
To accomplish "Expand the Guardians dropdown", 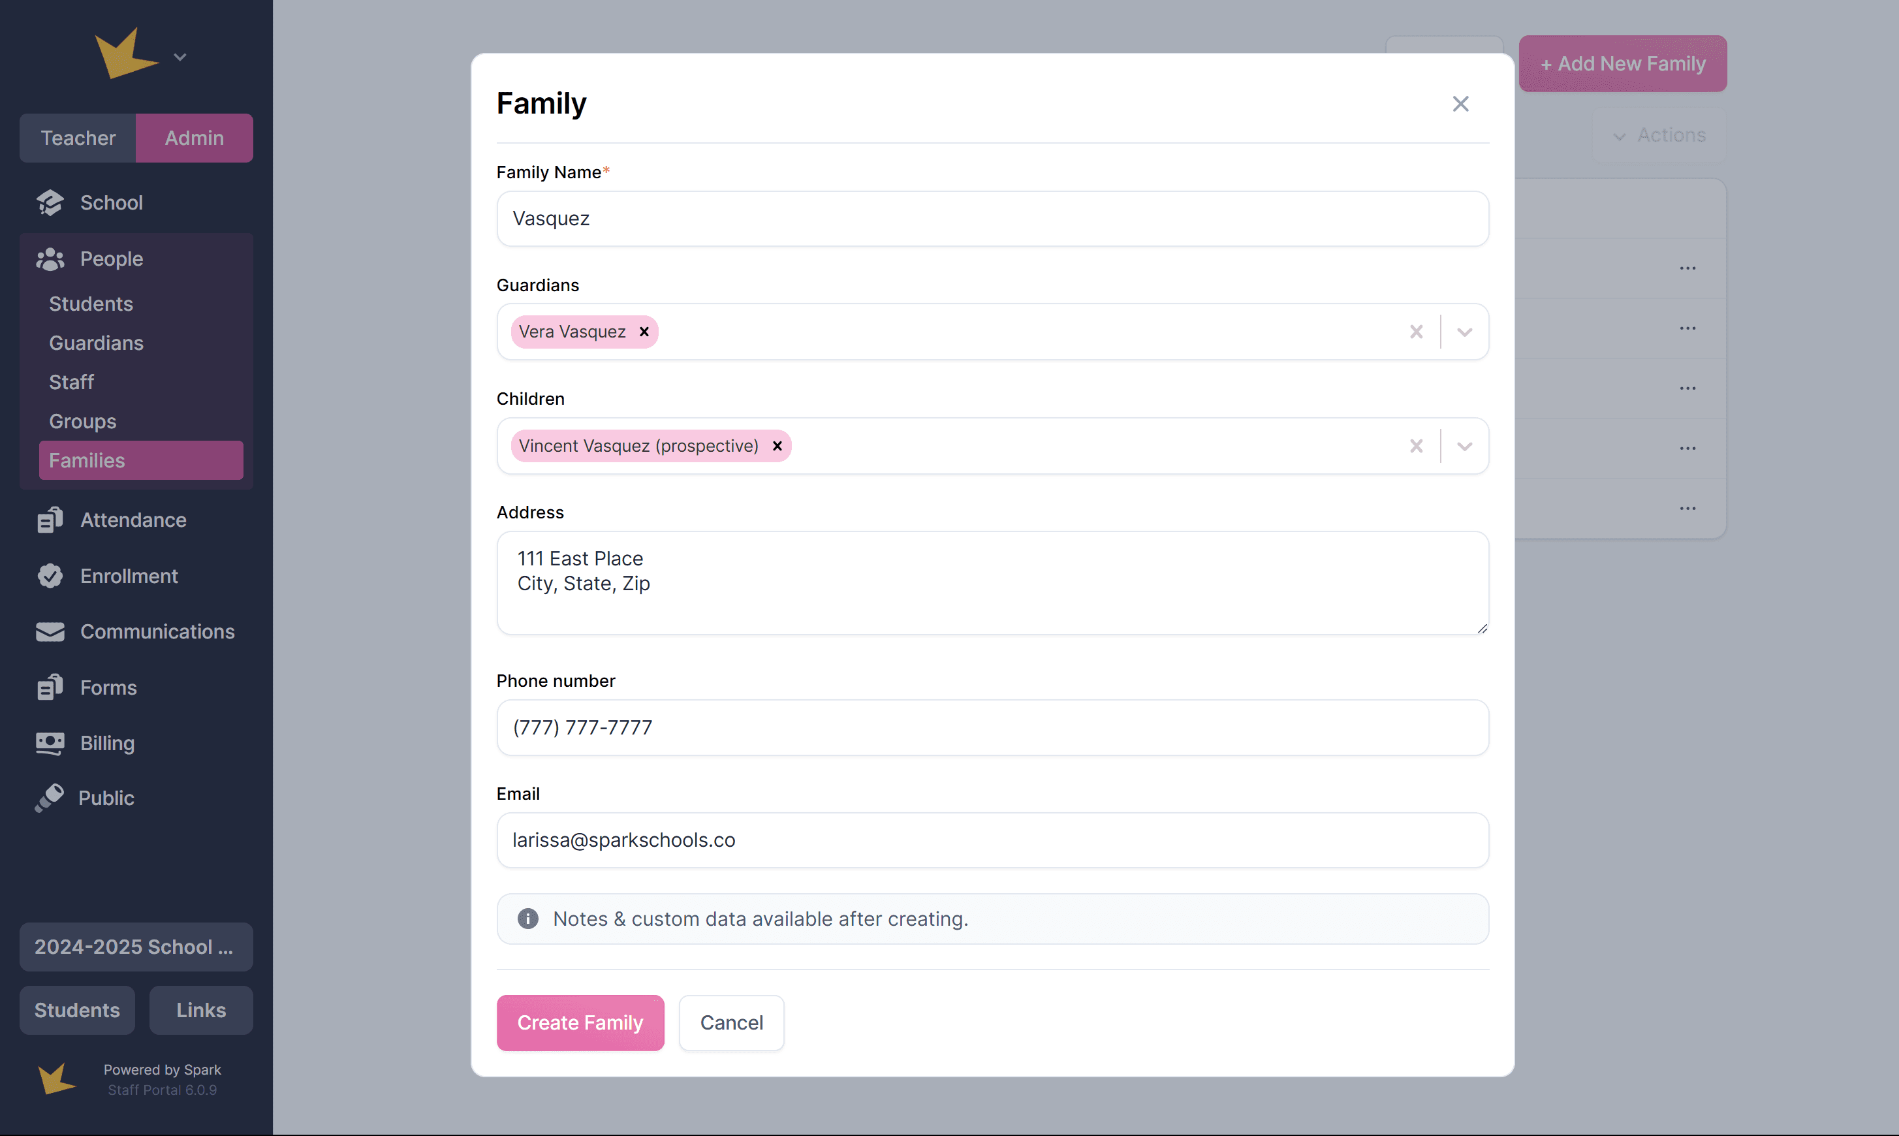I will pyautogui.click(x=1464, y=332).
